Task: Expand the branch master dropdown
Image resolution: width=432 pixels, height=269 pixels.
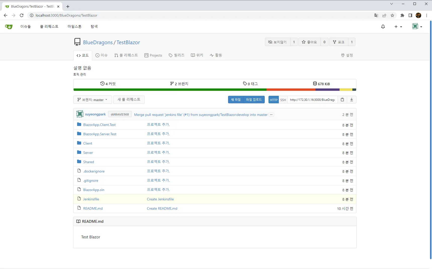Action: click(92, 100)
